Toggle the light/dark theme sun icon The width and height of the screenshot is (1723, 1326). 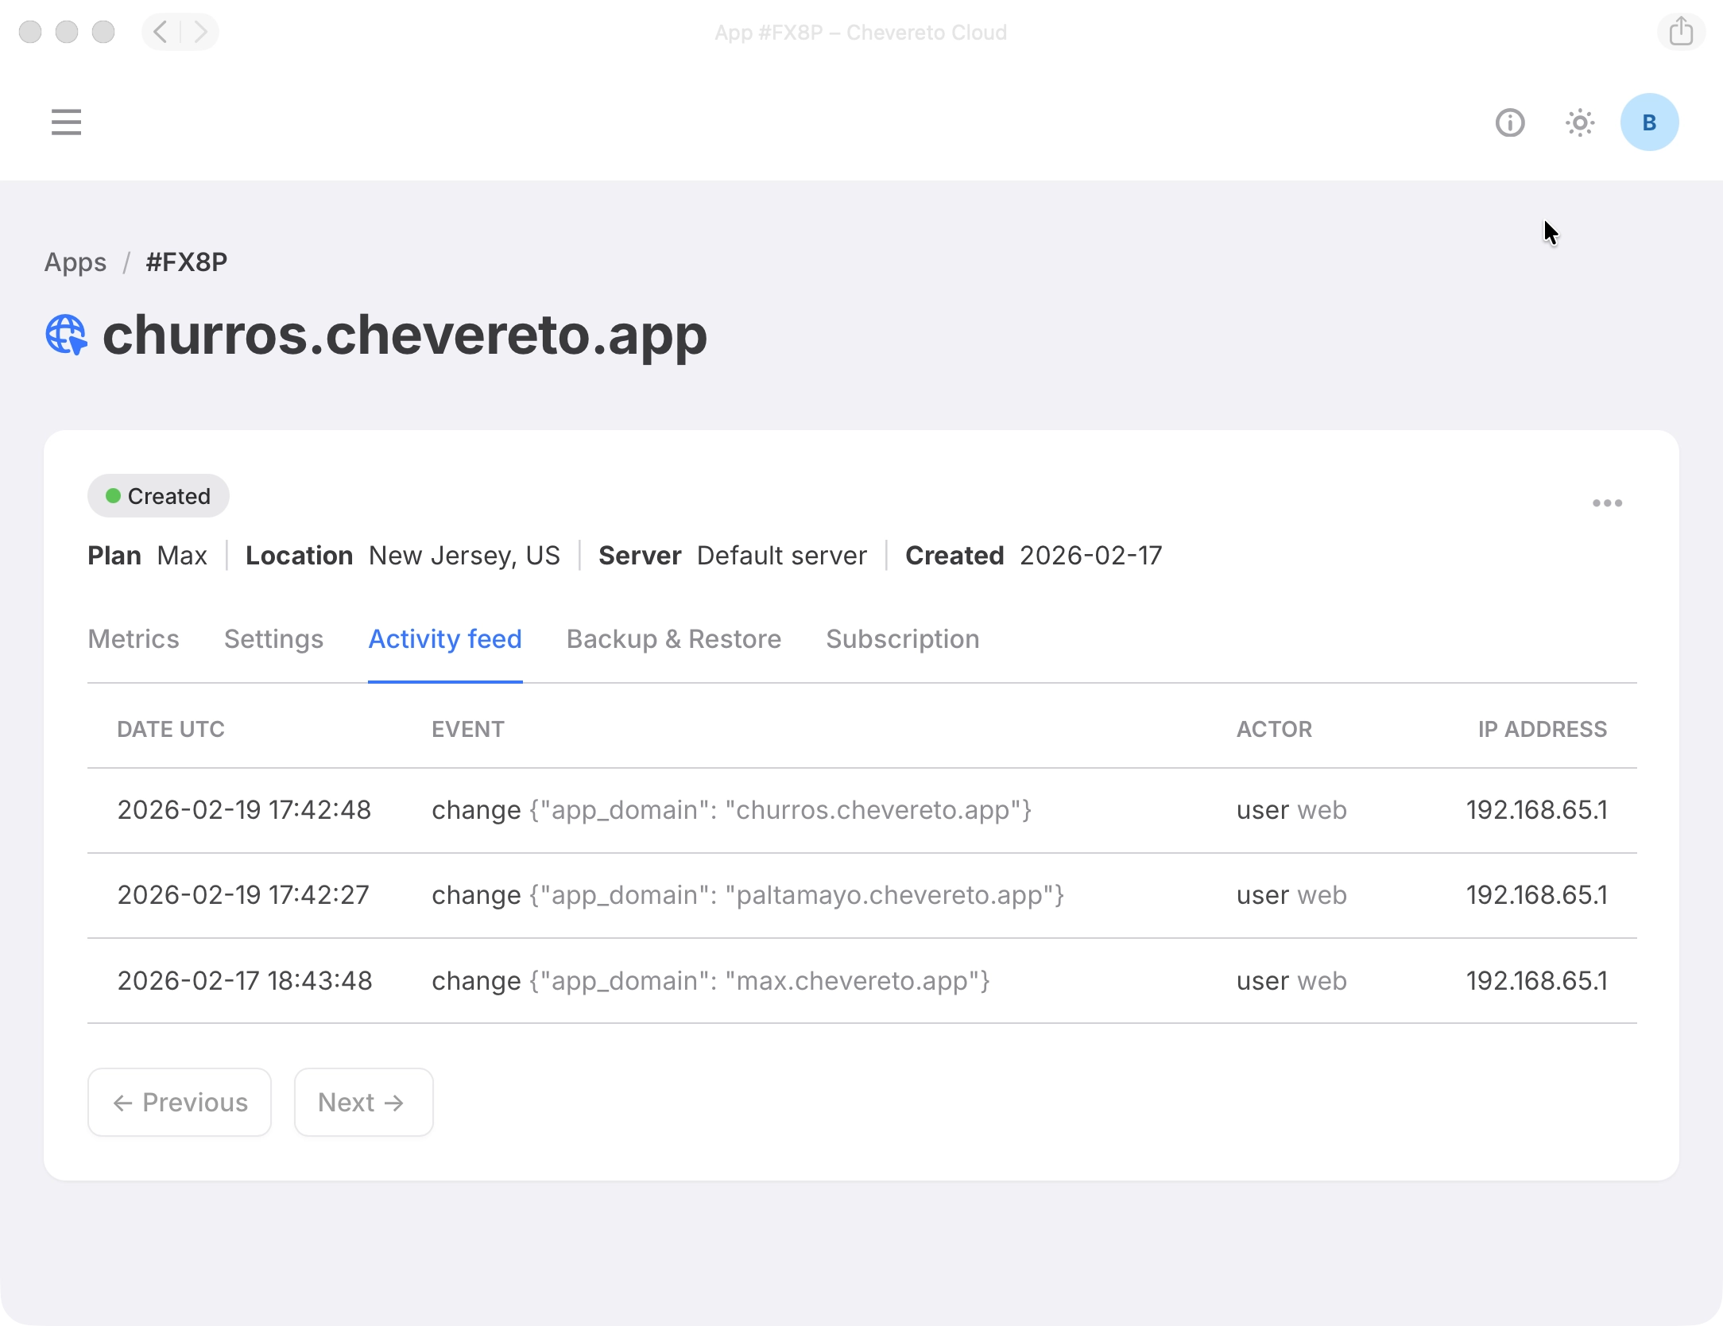click(1580, 122)
